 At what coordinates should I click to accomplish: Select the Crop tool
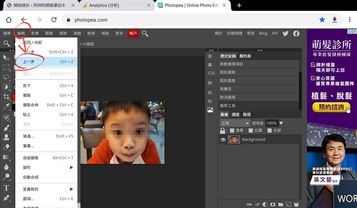[x=6, y=97]
